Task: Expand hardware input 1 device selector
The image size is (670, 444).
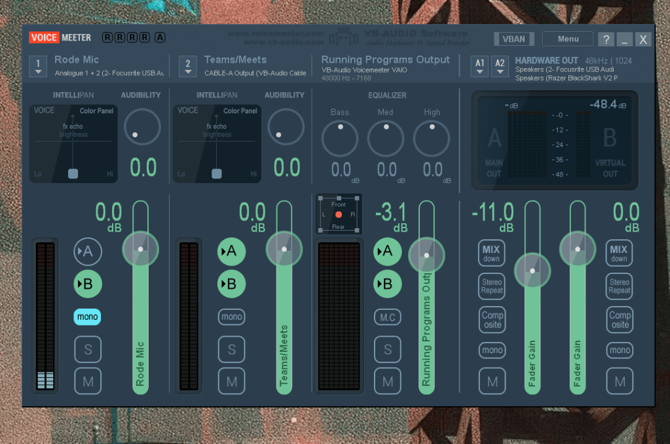Action: pyautogui.click(x=38, y=66)
